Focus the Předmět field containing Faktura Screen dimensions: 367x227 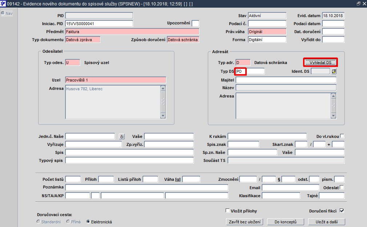[132, 32]
